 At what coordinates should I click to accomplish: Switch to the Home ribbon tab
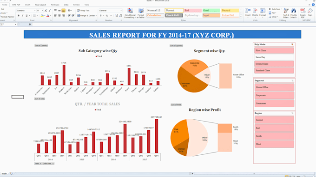tap(5, 5)
